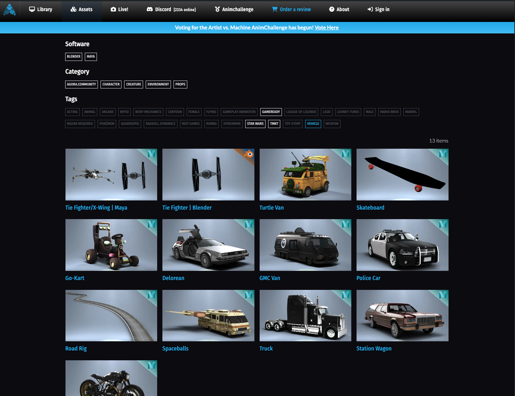Toggle the Maya software filter
The width and height of the screenshot is (515, 396).
point(91,57)
